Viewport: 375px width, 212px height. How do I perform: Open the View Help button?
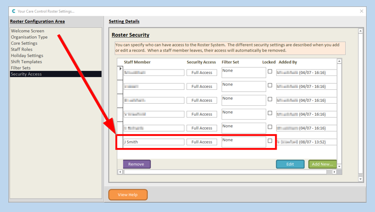click(128, 195)
